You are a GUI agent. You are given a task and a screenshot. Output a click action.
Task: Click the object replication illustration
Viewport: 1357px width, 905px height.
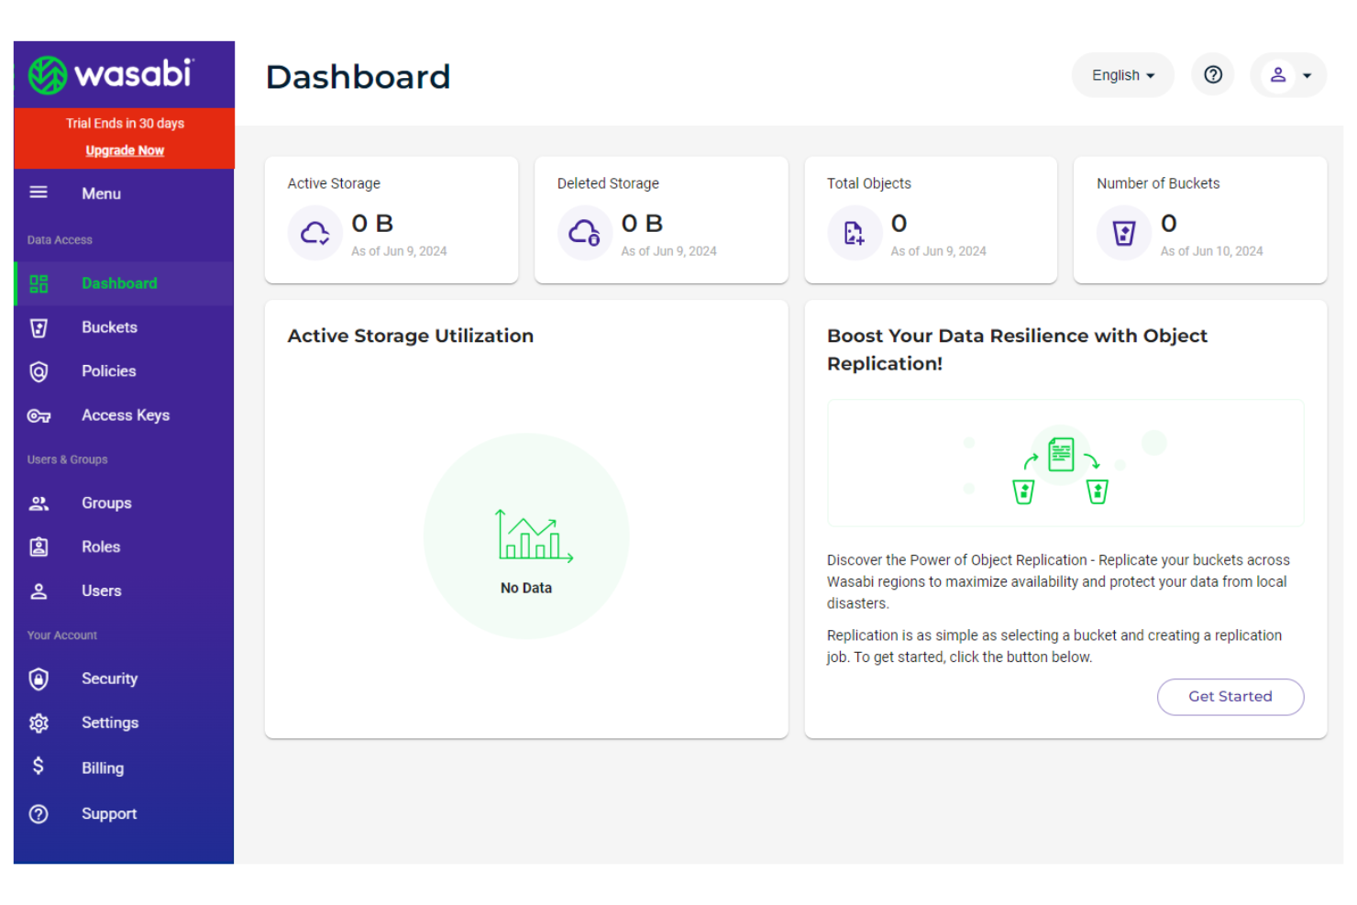[1065, 463]
